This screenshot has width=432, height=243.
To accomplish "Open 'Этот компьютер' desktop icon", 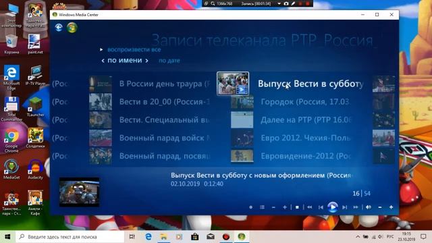I will coord(11,15).
